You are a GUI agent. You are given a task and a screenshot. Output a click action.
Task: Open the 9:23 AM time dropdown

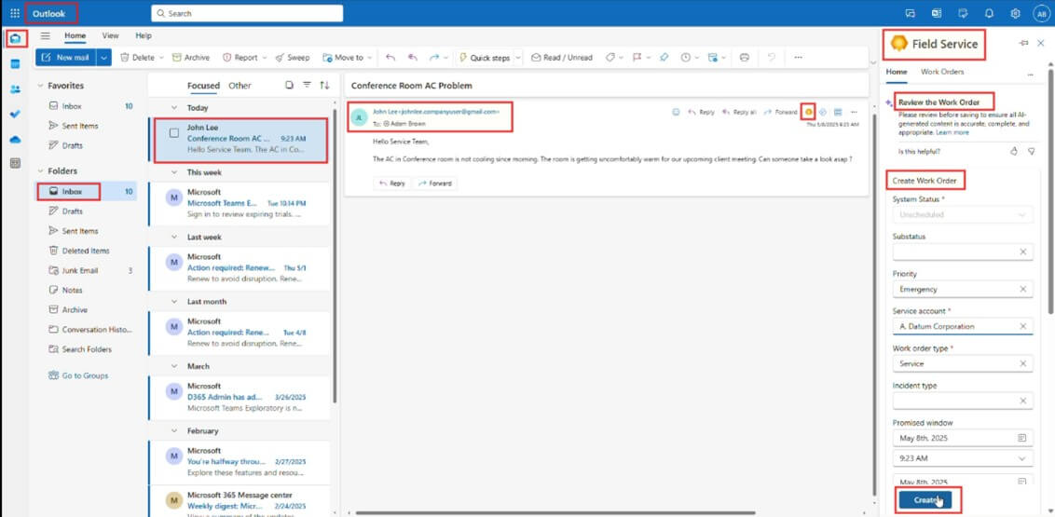click(963, 458)
